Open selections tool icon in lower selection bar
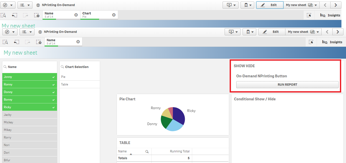346x163 pixels. [311, 42]
